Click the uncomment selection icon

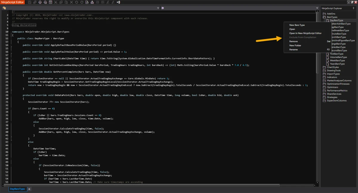tap(113, 2)
